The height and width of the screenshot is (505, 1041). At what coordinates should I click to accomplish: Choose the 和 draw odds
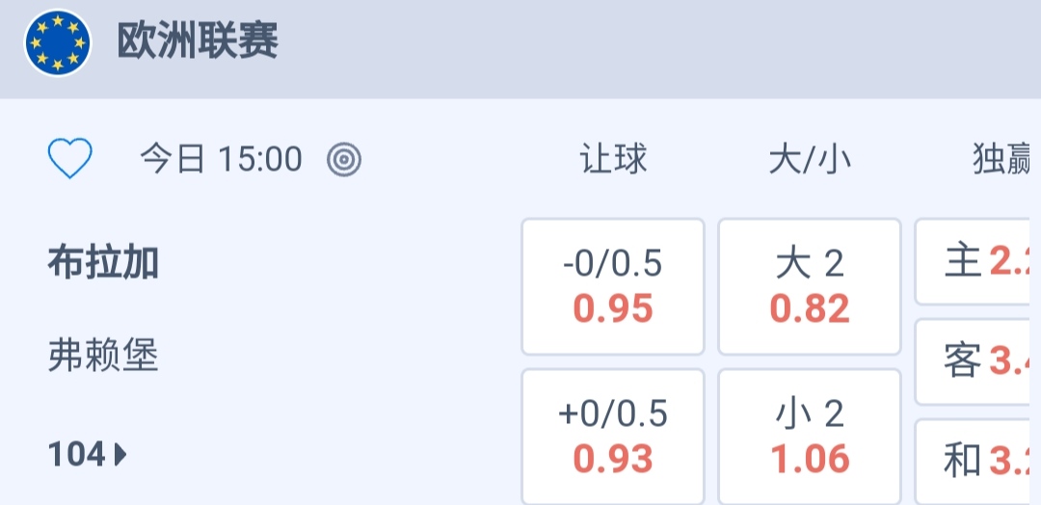(977, 462)
